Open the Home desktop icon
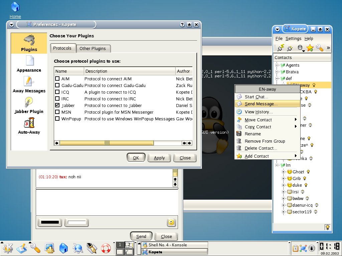This screenshot has height=256, width=342. [15, 10]
